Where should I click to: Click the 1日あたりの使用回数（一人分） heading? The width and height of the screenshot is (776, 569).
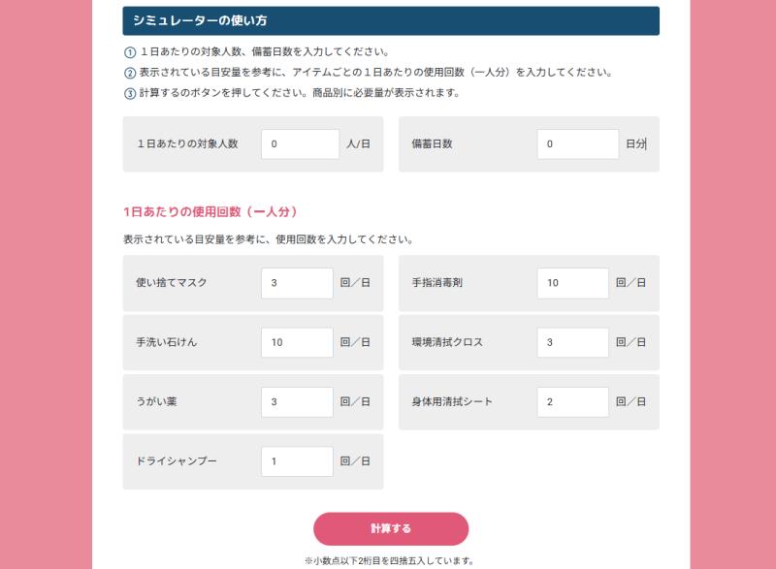[x=210, y=212]
